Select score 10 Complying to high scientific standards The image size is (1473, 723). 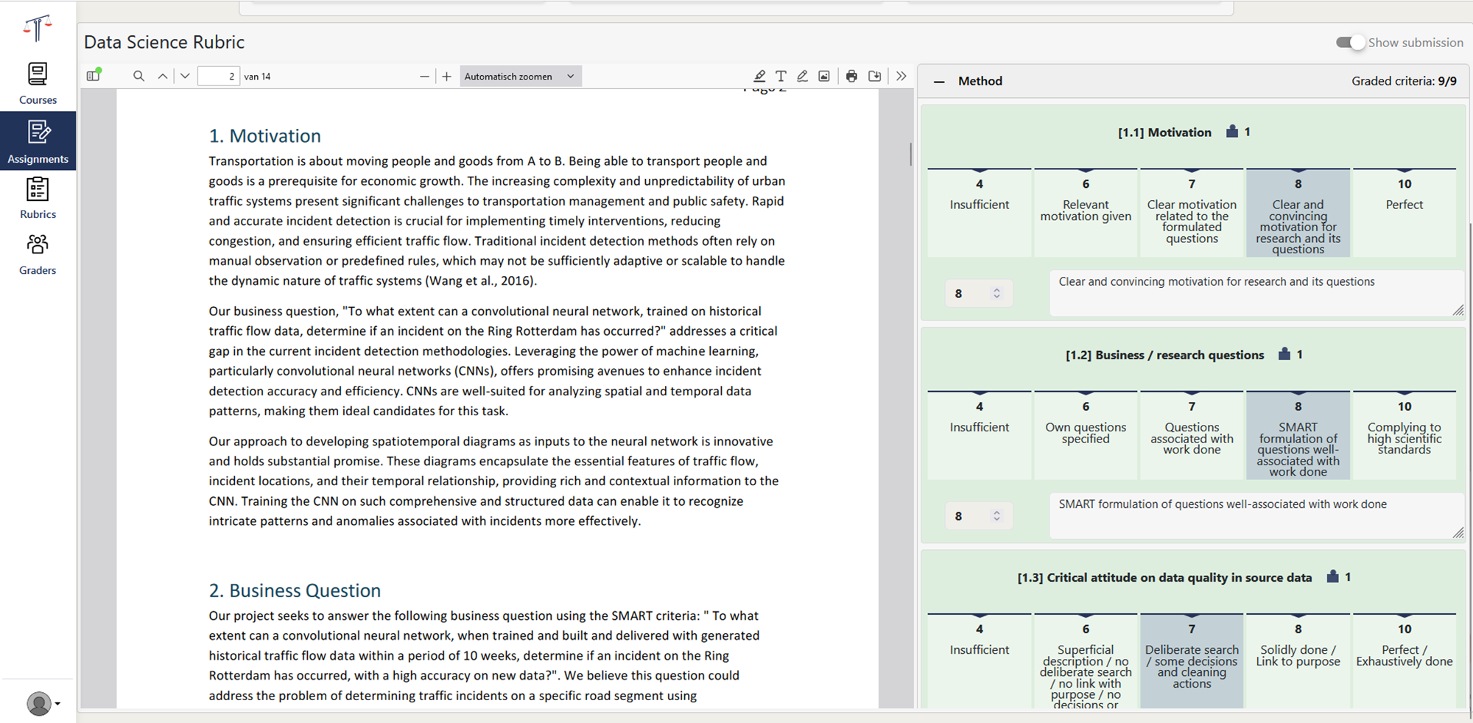coord(1405,435)
